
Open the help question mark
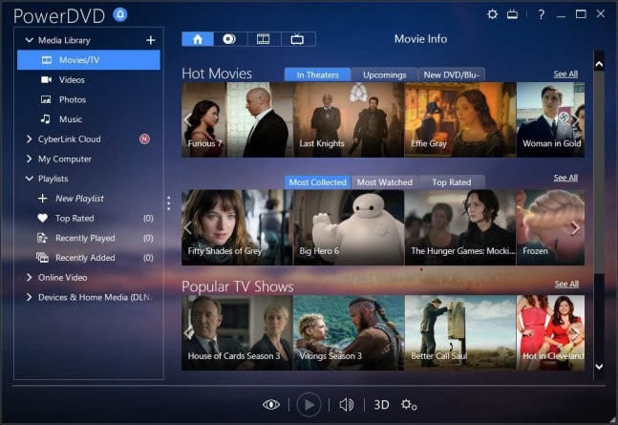coord(542,14)
